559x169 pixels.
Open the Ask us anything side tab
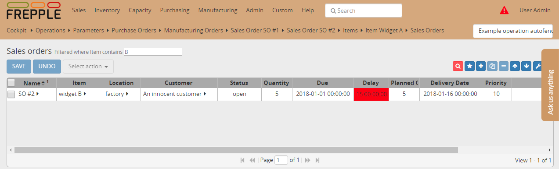pos(550,85)
